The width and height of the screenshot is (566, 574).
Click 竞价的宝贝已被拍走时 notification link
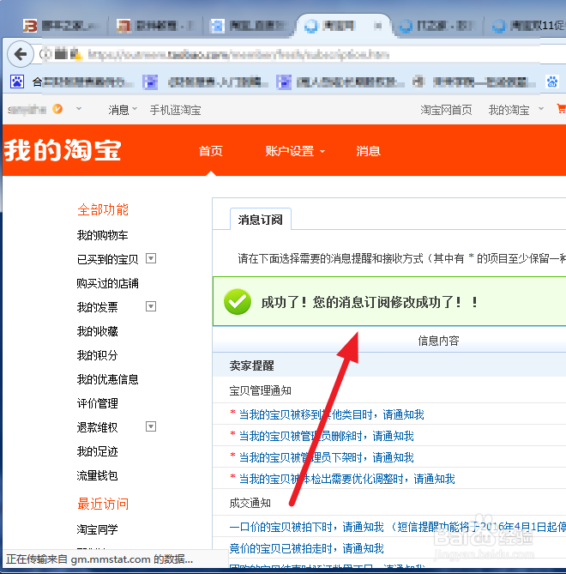pyautogui.click(x=307, y=548)
